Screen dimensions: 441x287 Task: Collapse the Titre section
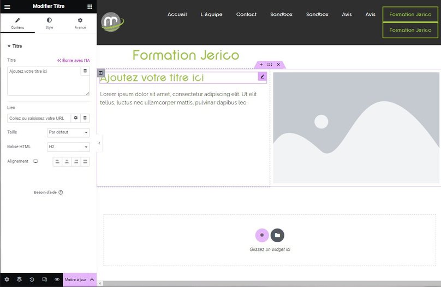click(15, 46)
